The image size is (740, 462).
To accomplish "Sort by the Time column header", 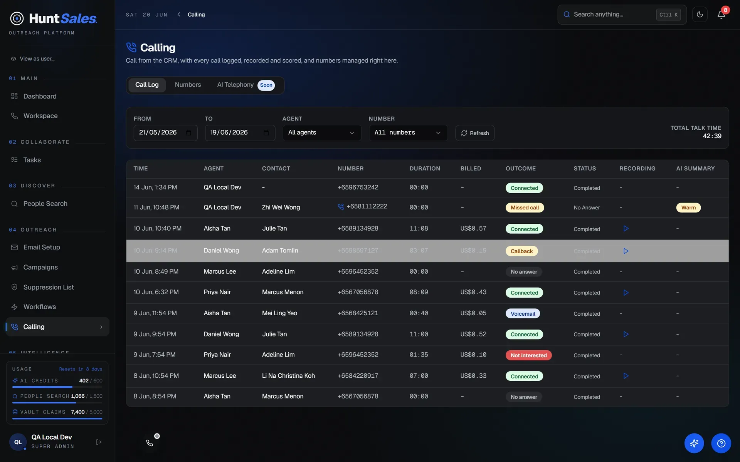I will 141,169.
